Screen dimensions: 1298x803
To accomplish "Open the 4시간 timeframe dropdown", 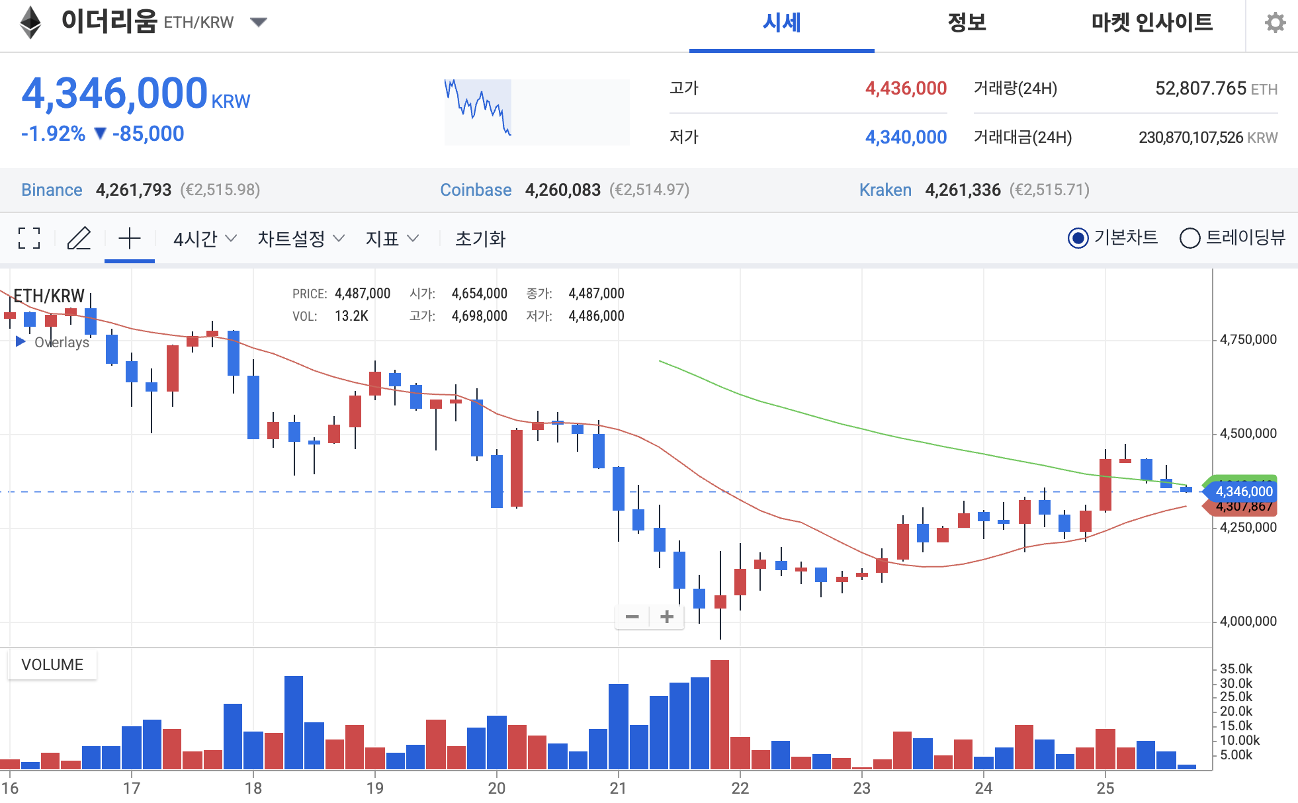I will (x=203, y=239).
